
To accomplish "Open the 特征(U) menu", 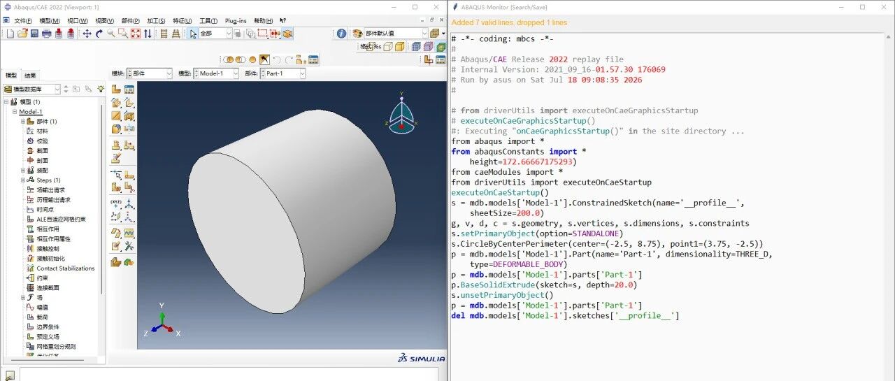I will 182,21.
